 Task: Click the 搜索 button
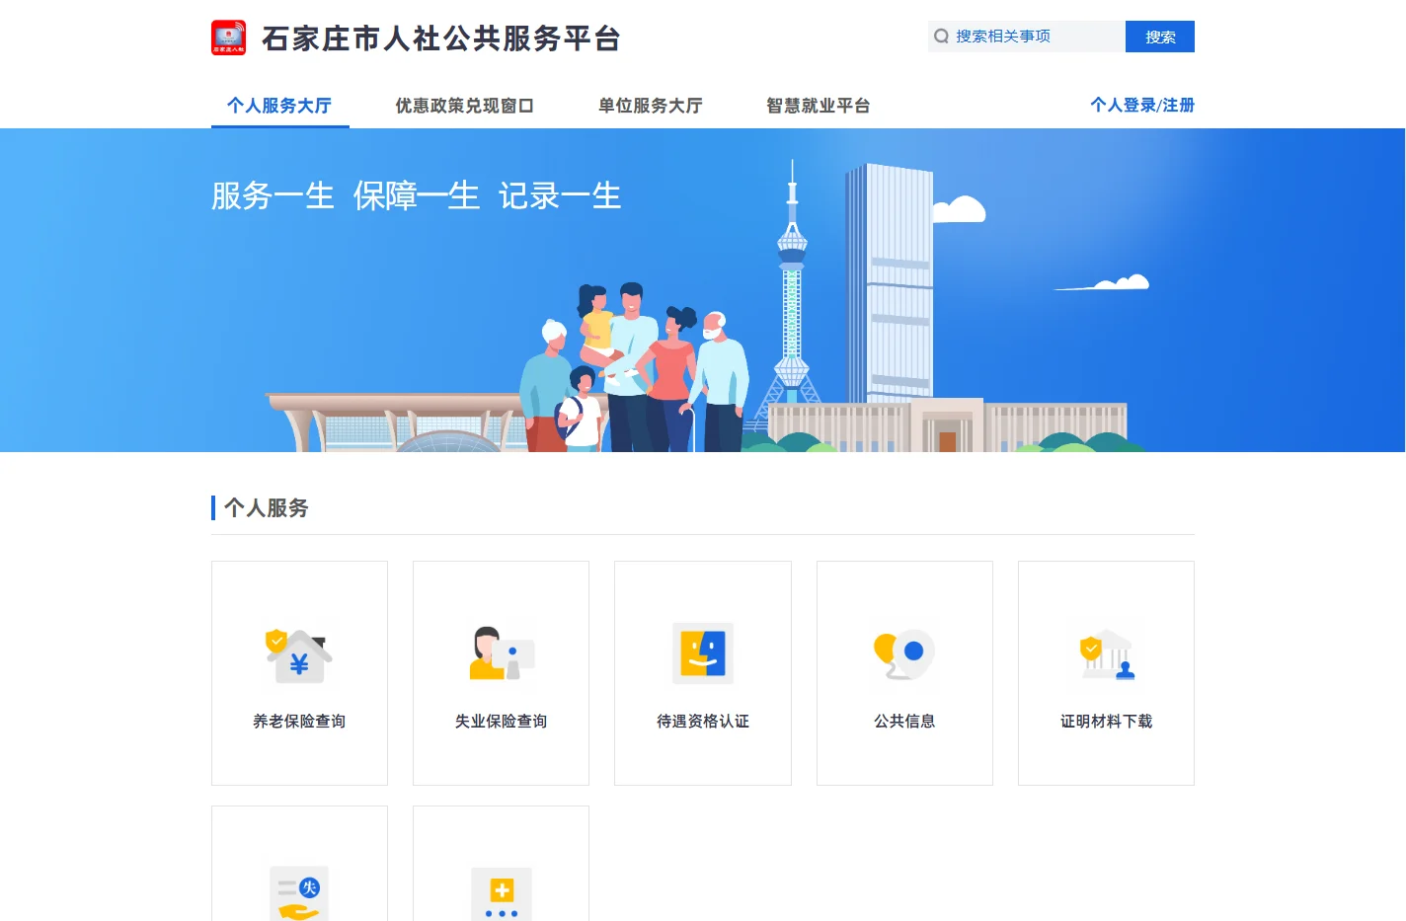point(1160,37)
